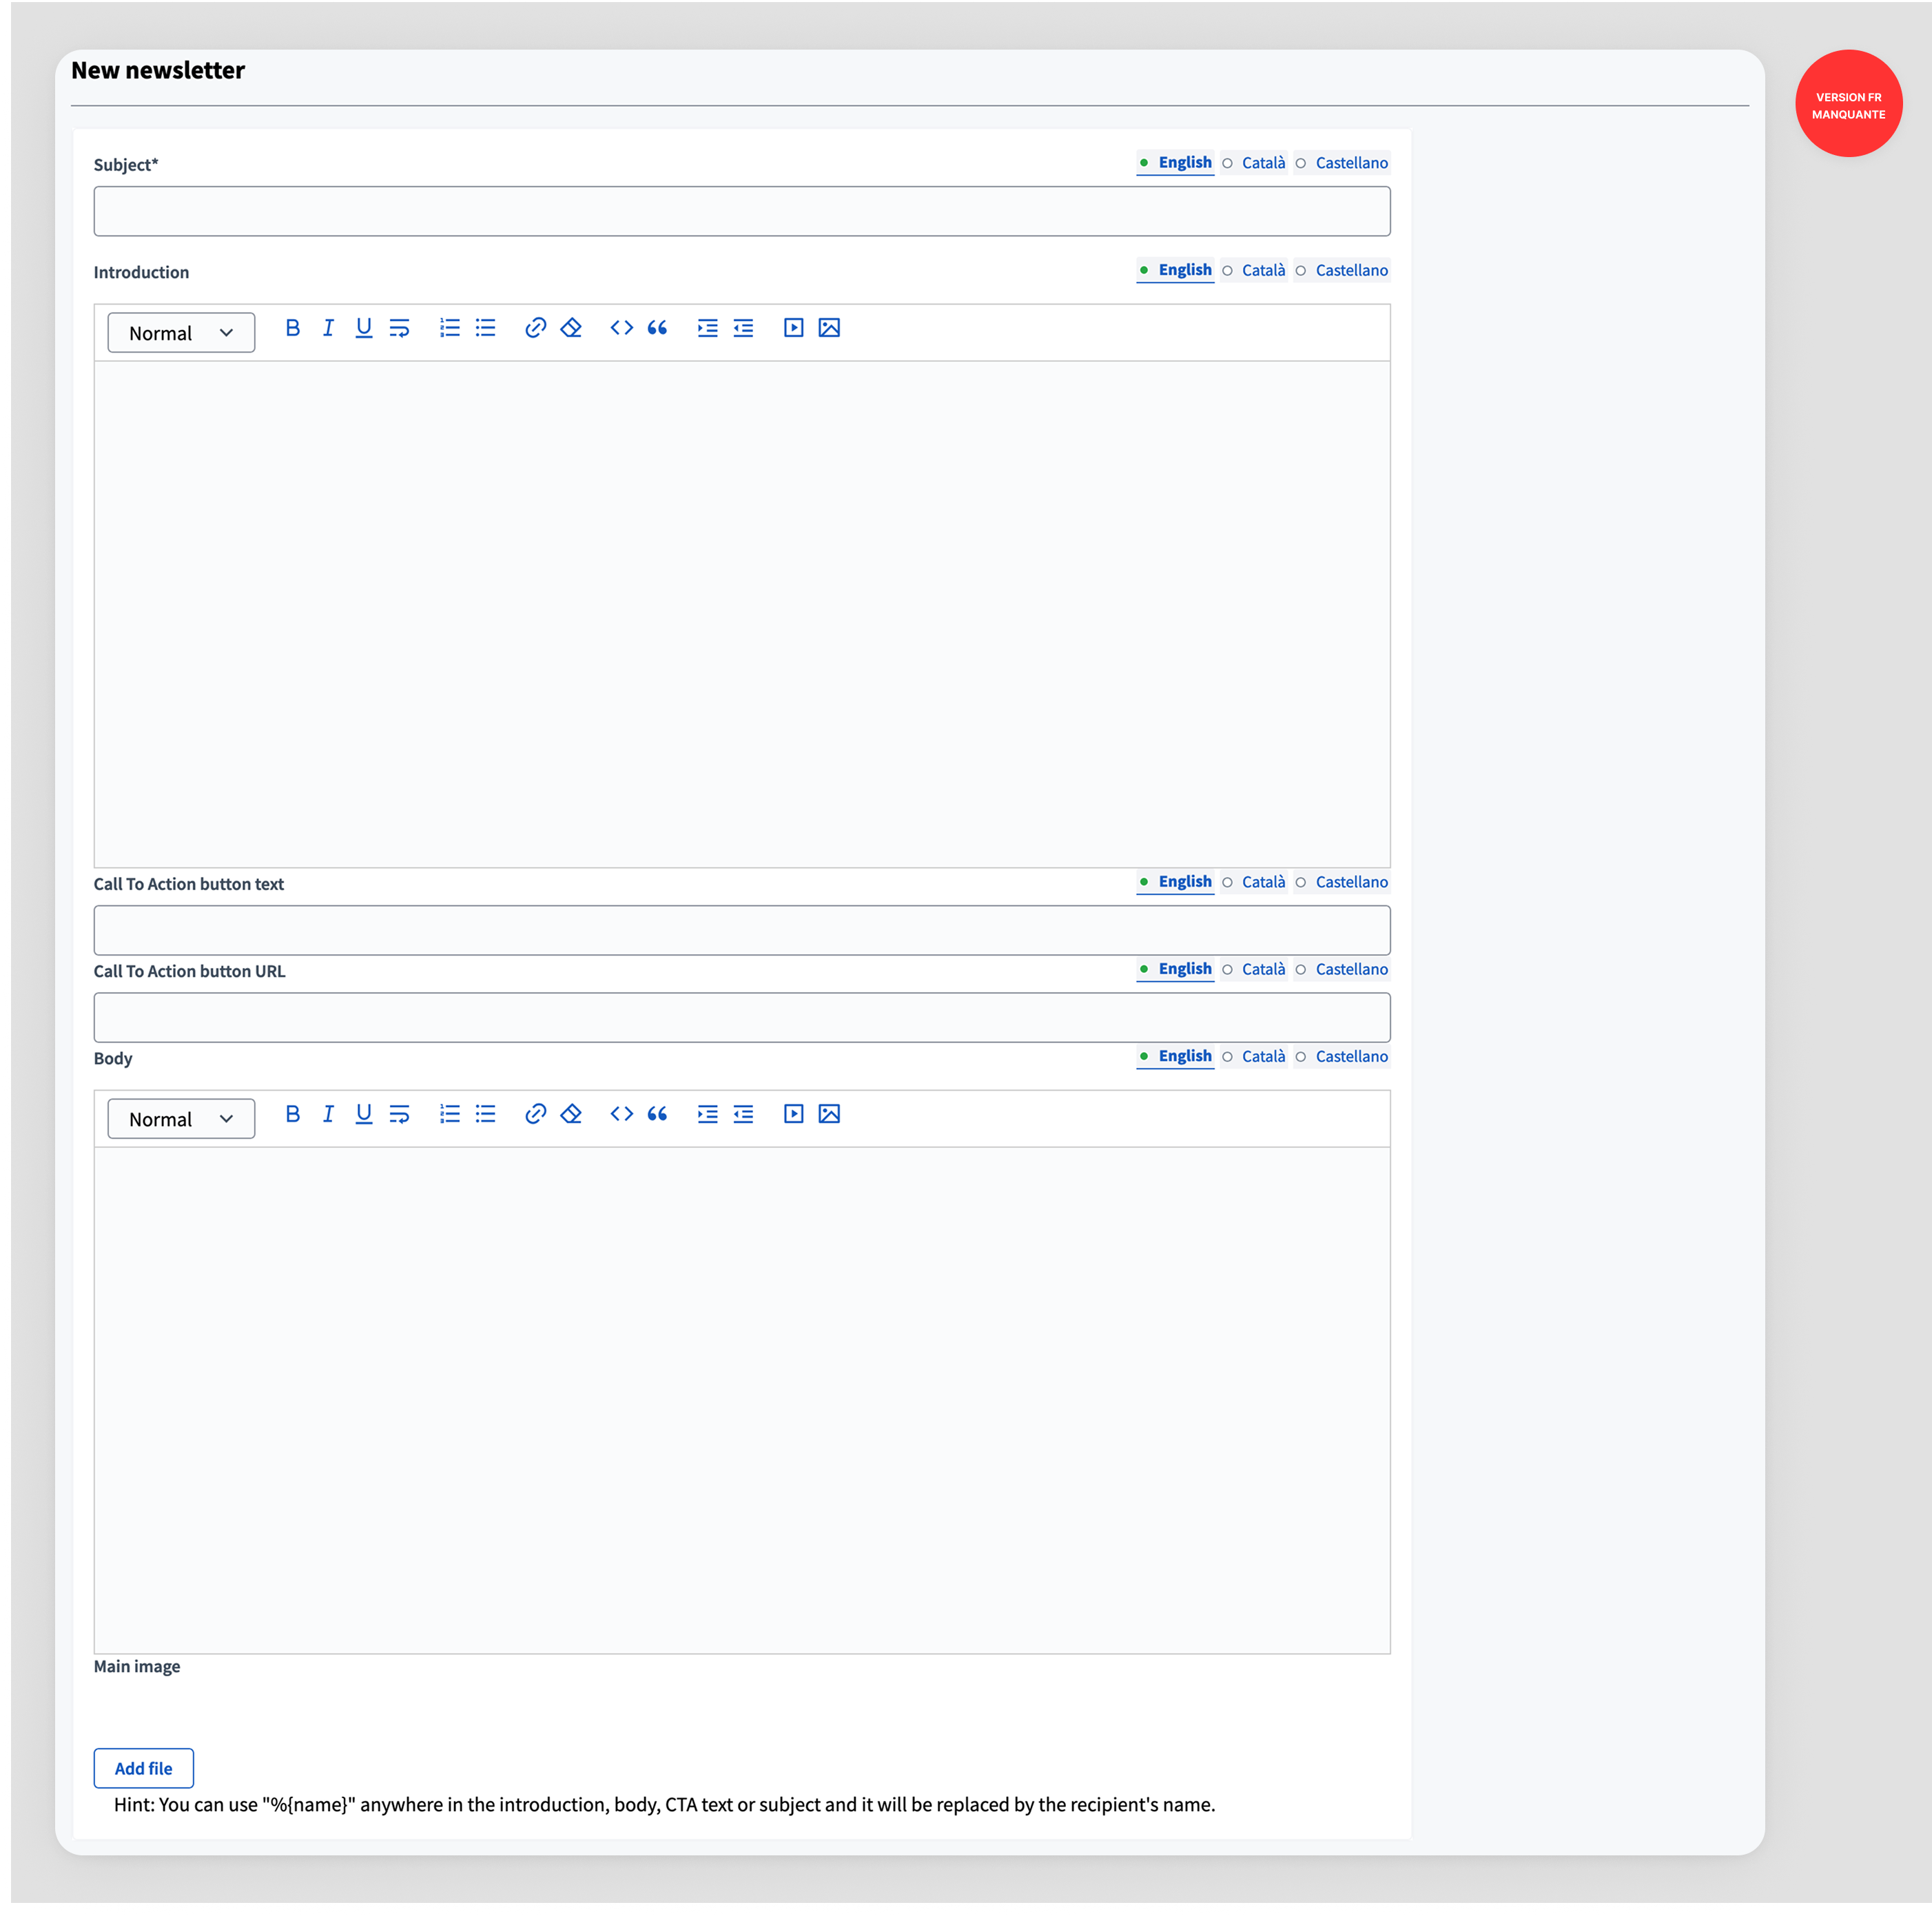This screenshot has height=1916, width=1932.
Task: Switch Body field to Castellano
Action: click(x=1342, y=1056)
